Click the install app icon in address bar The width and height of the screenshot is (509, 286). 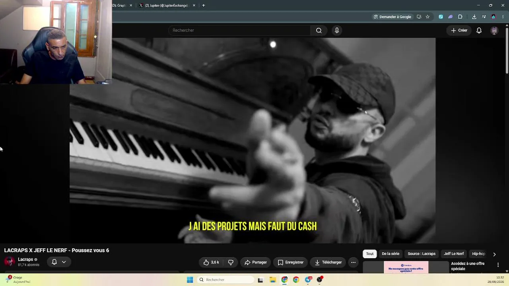pos(419,17)
